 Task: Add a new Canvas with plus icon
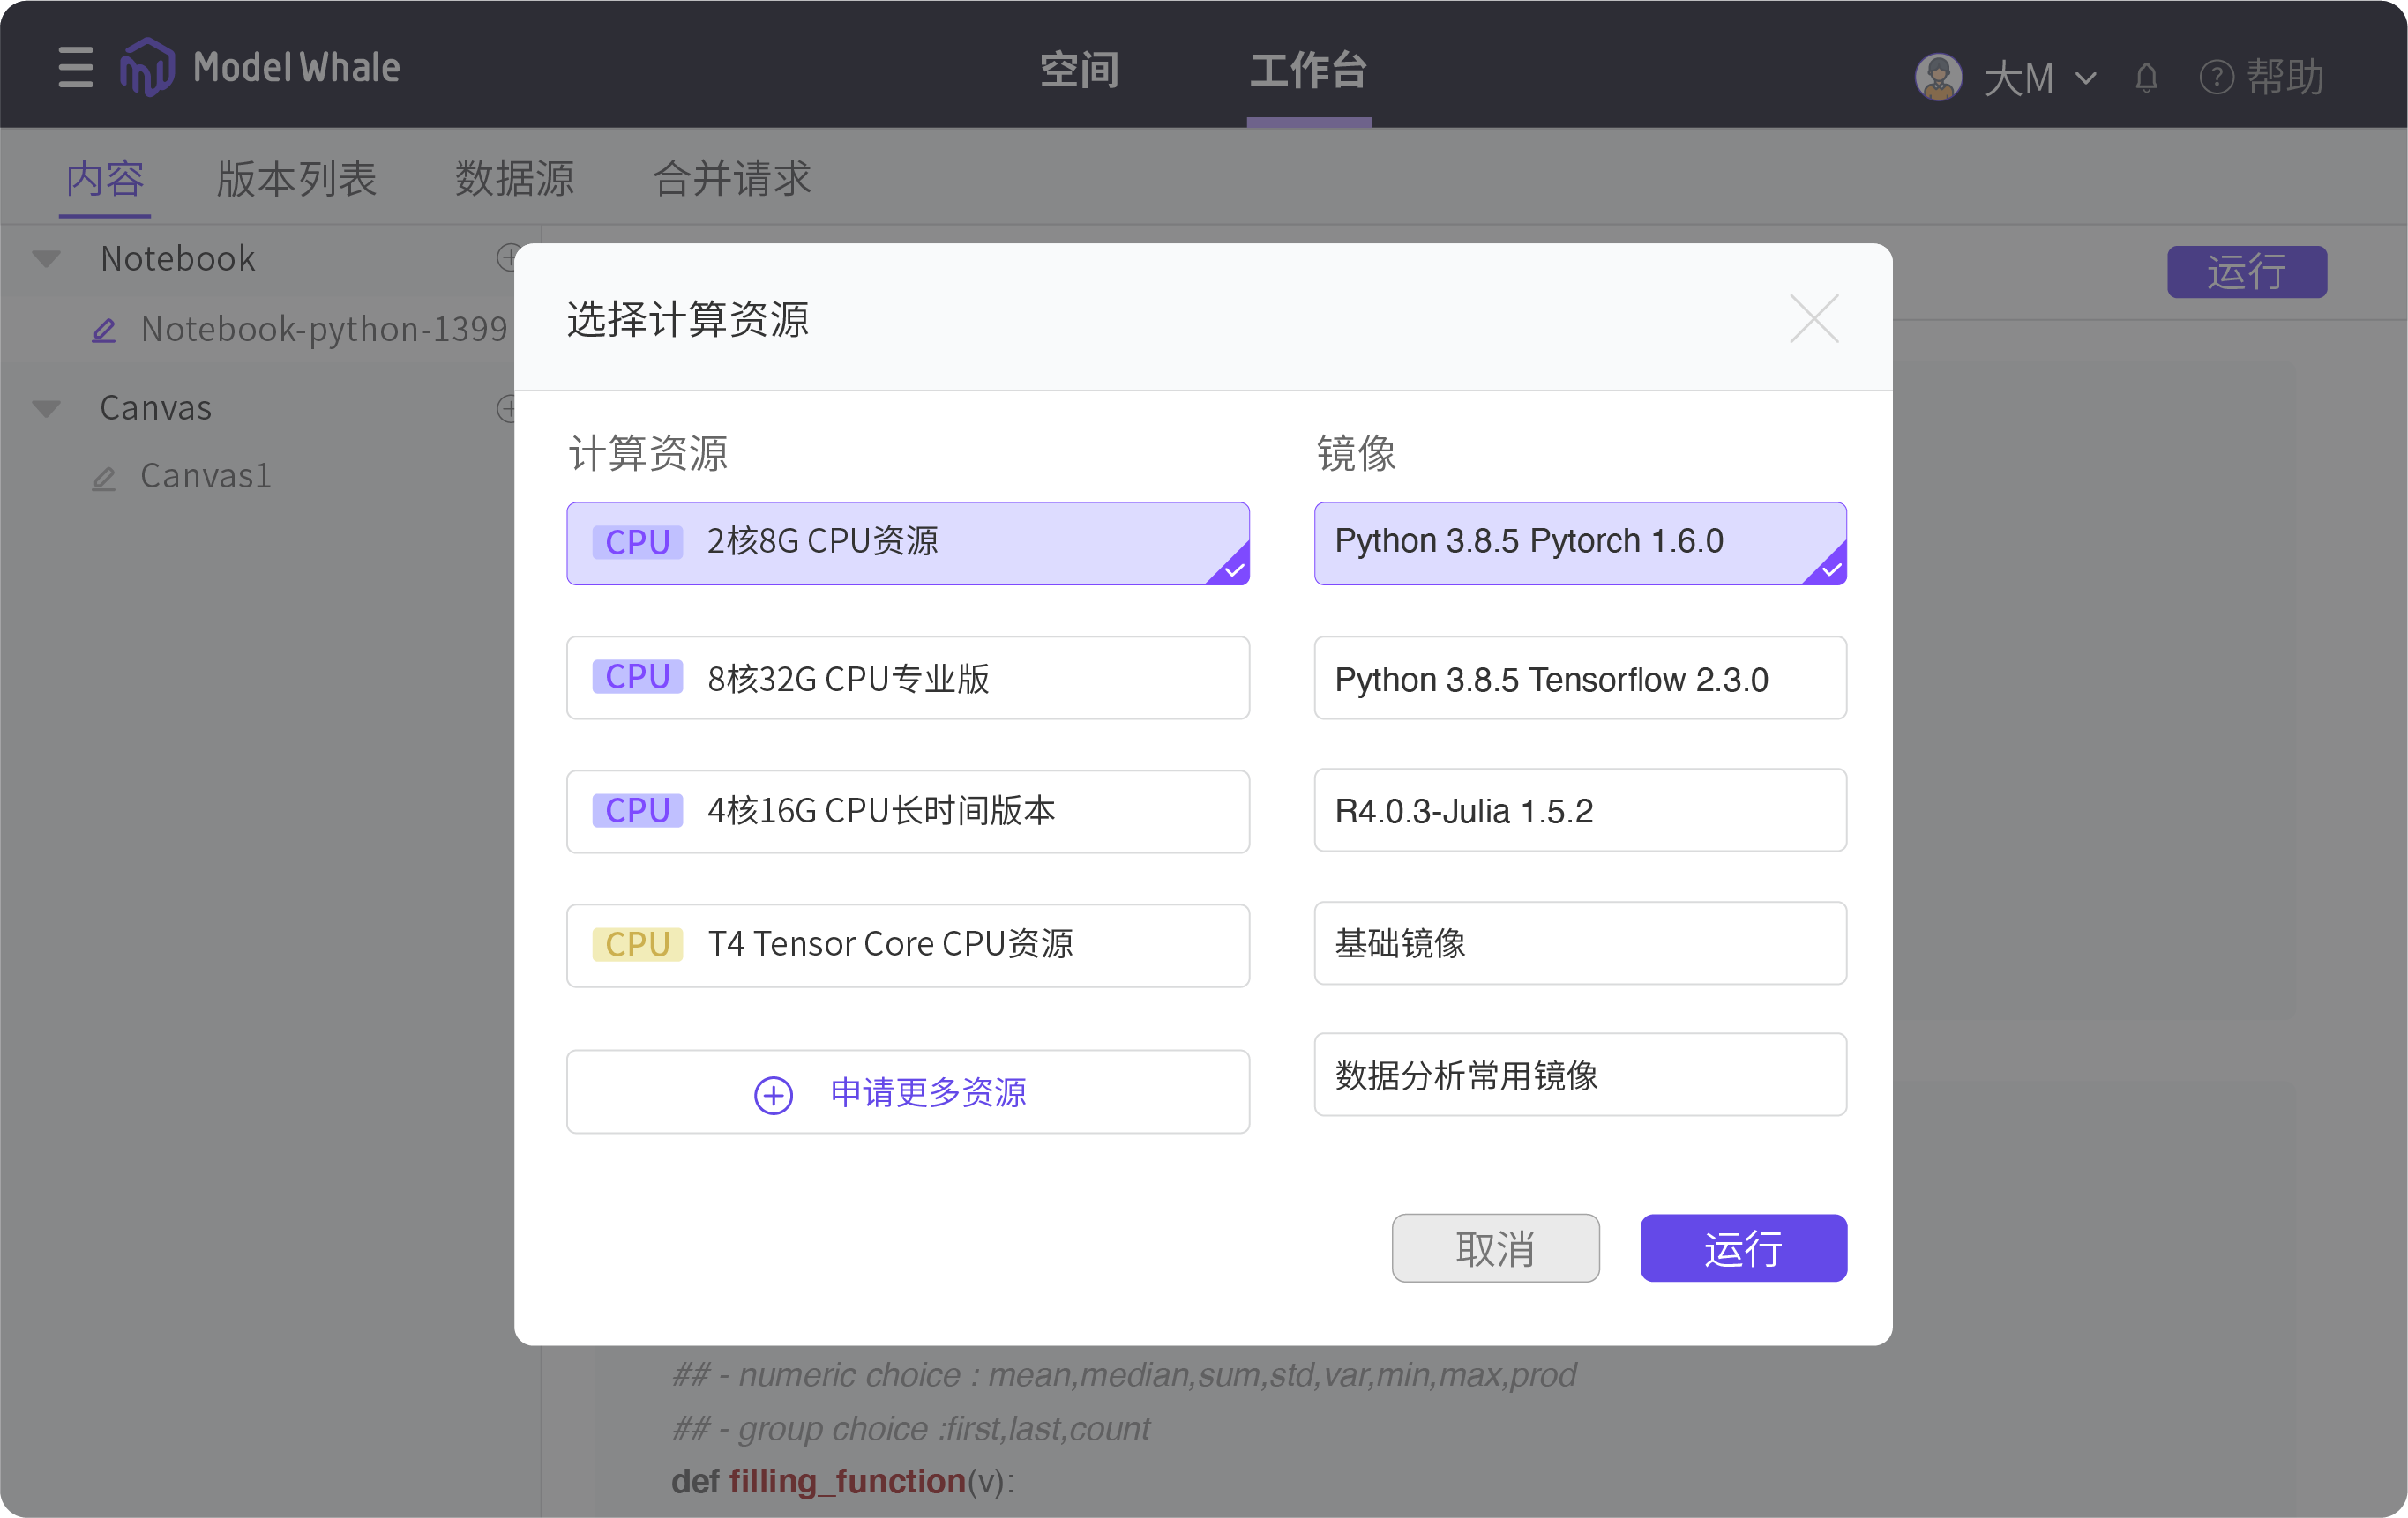point(506,408)
